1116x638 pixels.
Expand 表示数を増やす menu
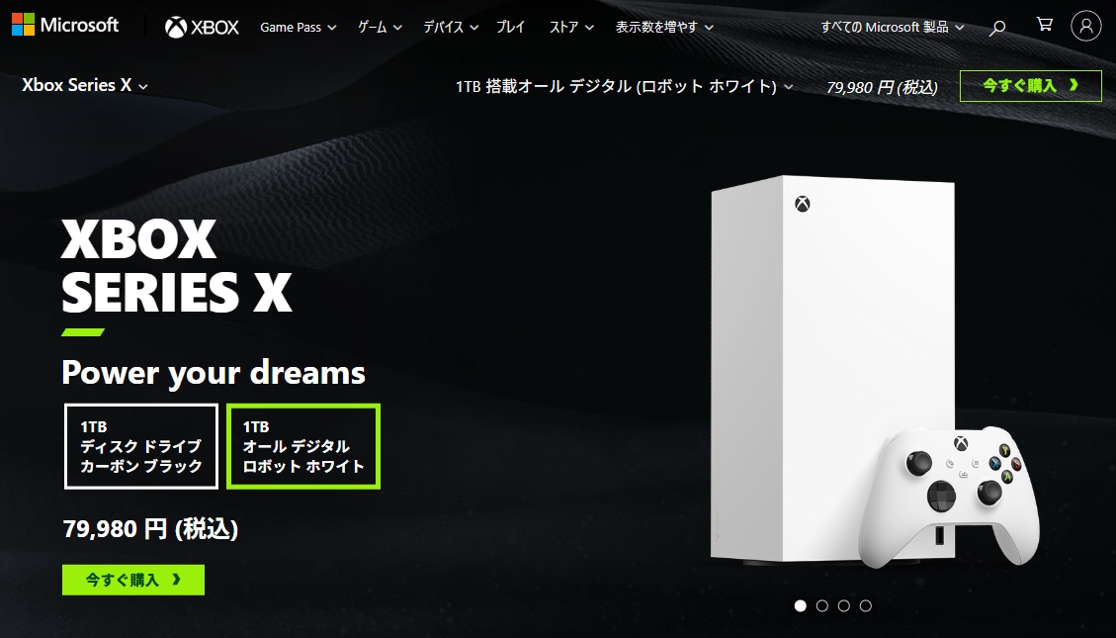point(664,27)
